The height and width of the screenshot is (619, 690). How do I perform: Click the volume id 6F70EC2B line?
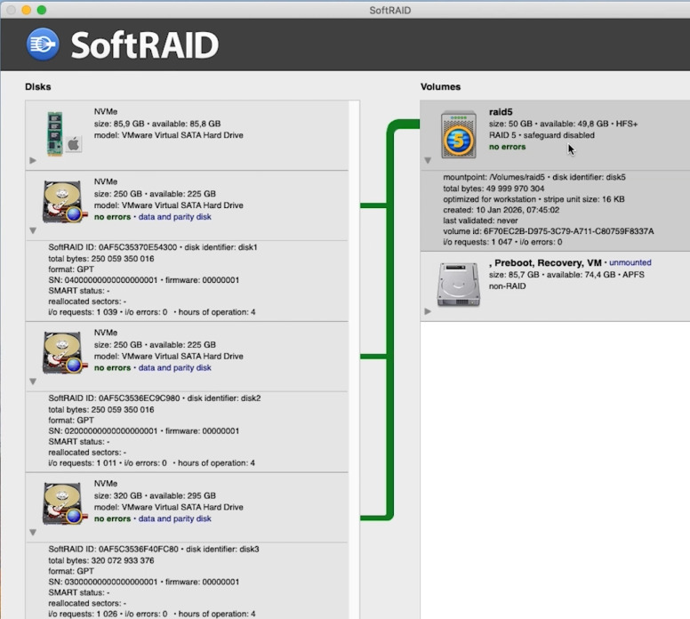coord(549,231)
